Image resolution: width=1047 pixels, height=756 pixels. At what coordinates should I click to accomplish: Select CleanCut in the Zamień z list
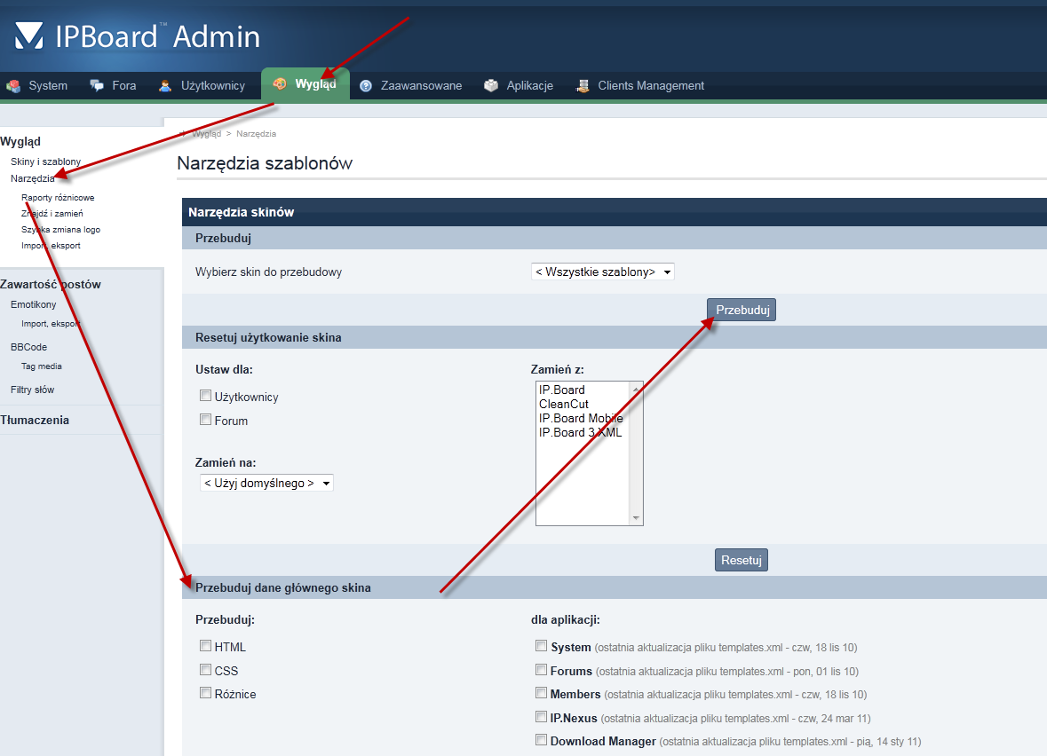[x=564, y=405]
